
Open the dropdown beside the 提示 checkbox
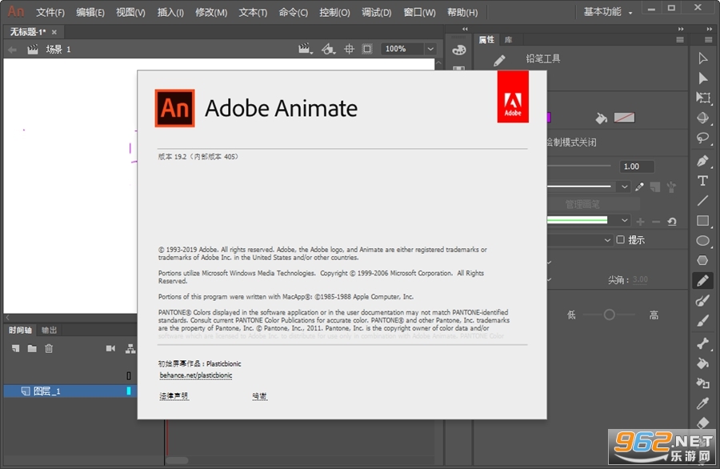point(607,240)
